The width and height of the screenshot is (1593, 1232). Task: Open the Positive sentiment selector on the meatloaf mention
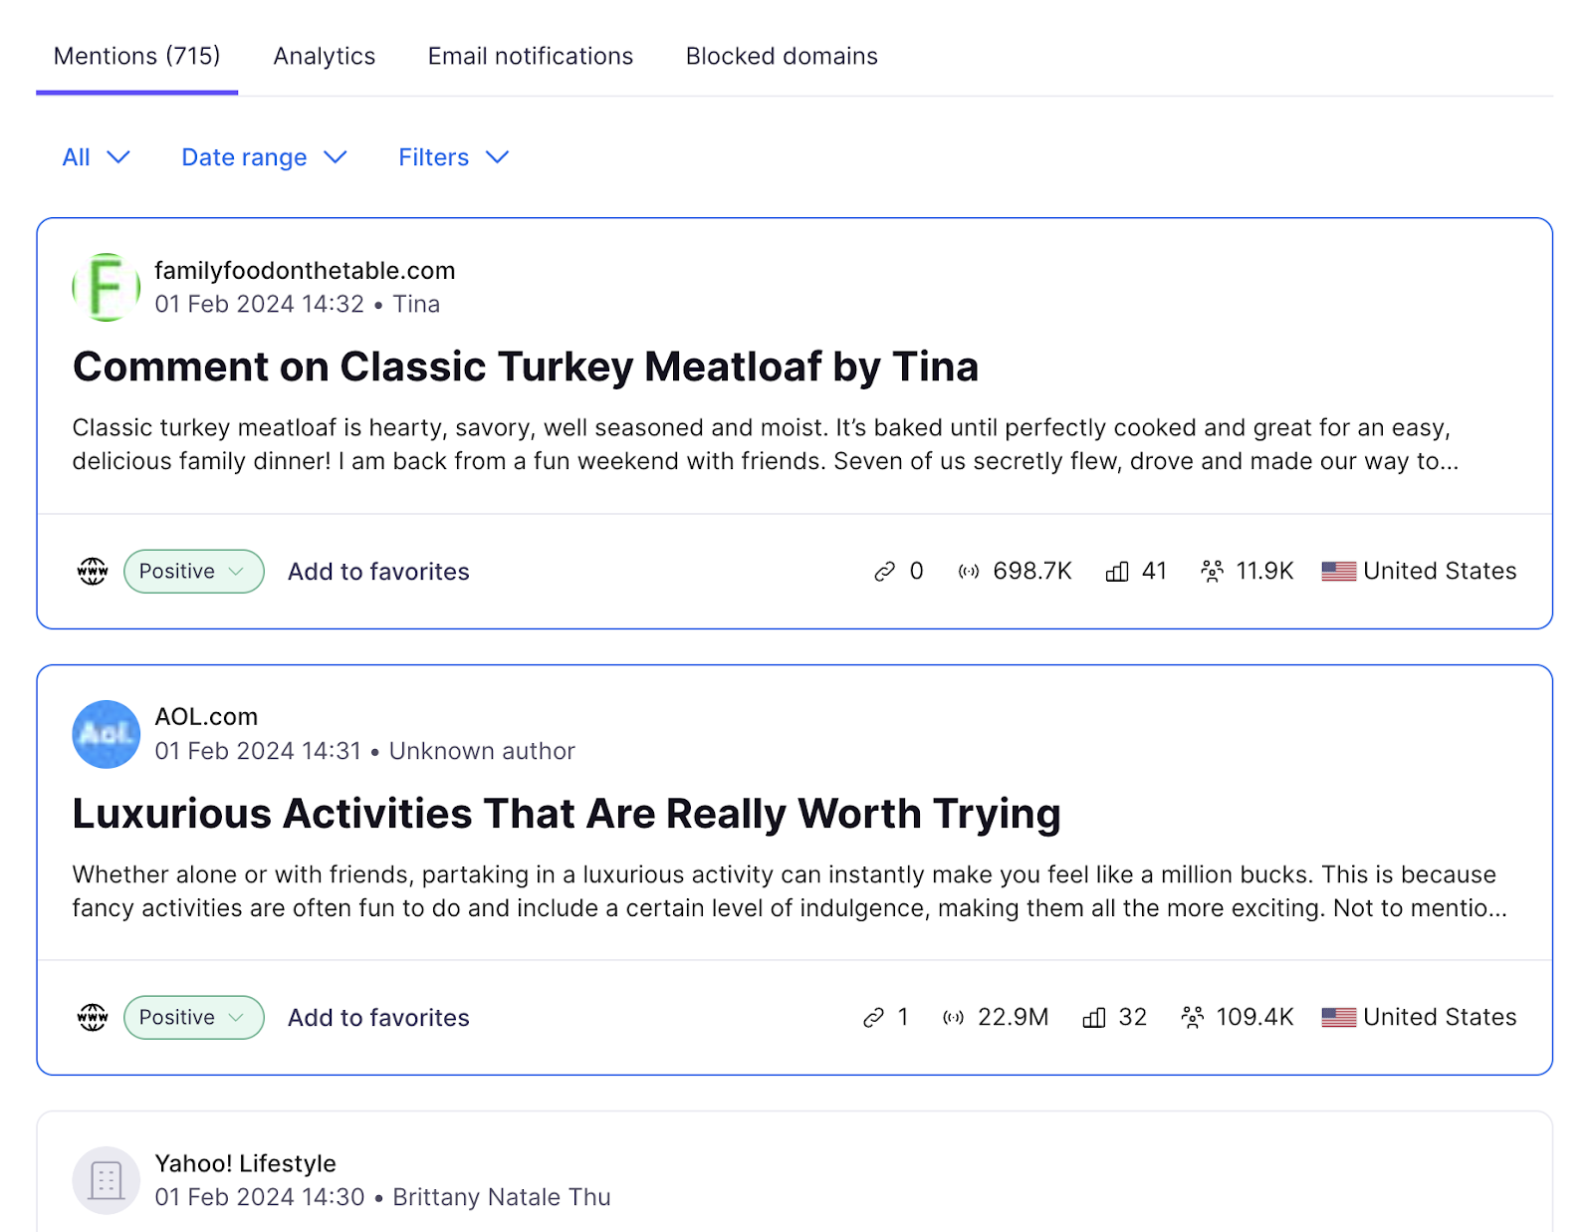[x=193, y=571]
